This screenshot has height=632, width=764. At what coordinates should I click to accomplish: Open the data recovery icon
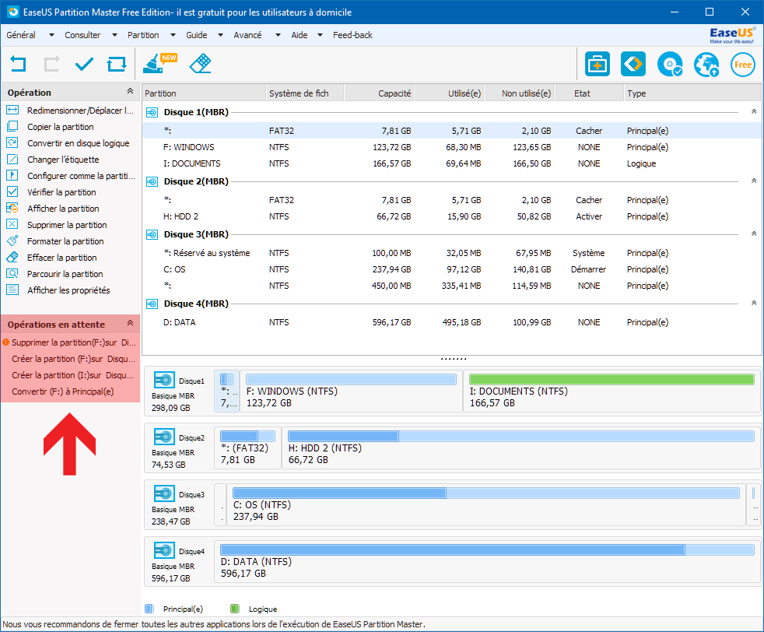click(x=633, y=64)
